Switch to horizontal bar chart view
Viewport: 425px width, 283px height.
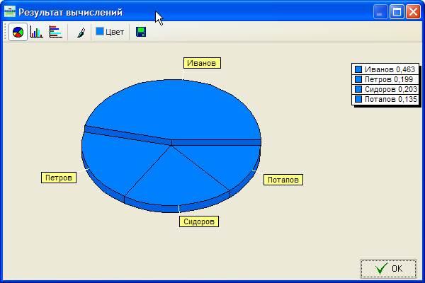click(x=55, y=32)
